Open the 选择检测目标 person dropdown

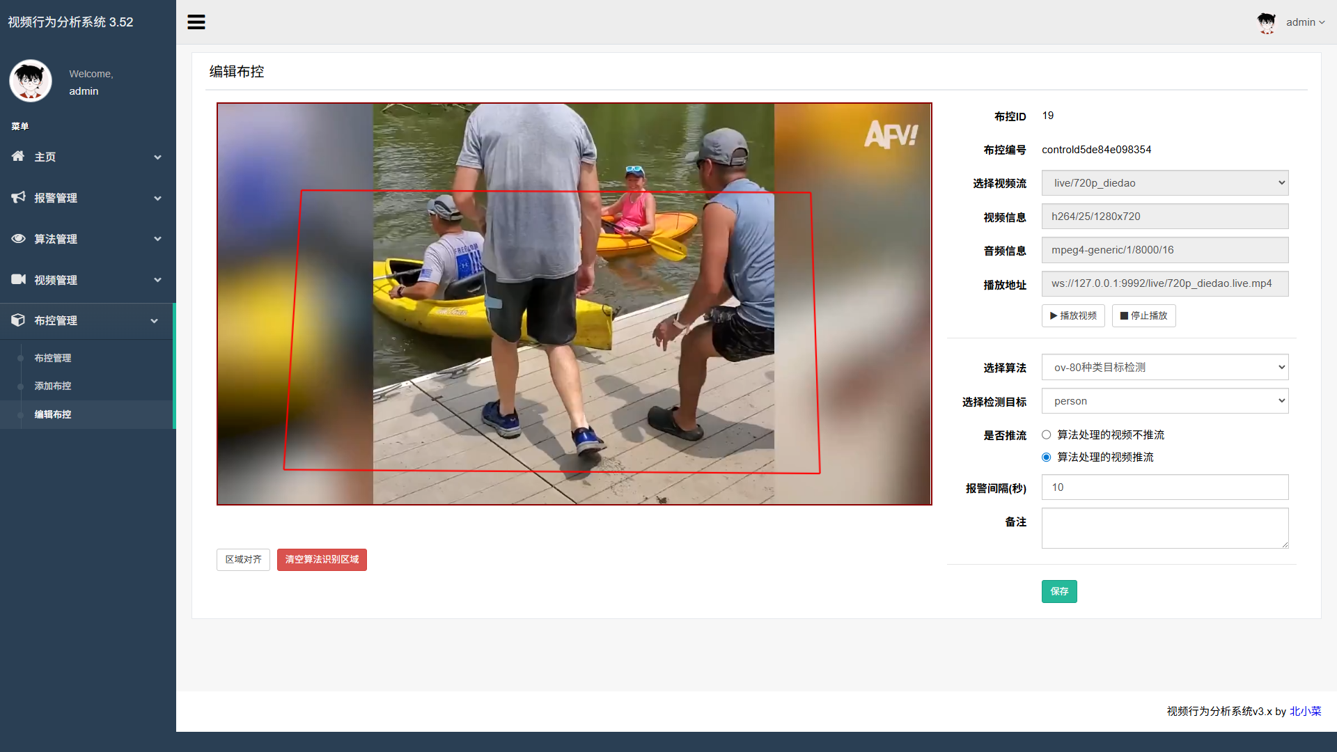(x=1164, y=401)
